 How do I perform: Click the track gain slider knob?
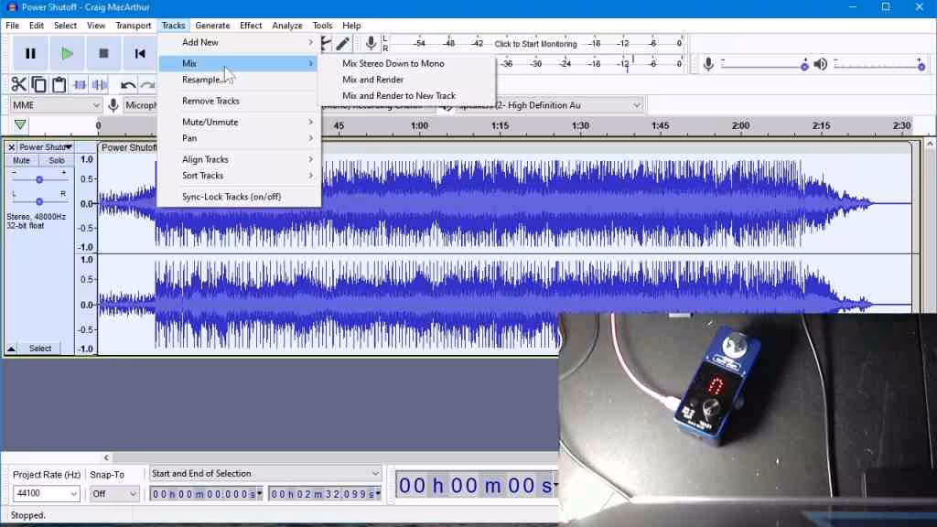pyautogui.click(x=39, y=180)
